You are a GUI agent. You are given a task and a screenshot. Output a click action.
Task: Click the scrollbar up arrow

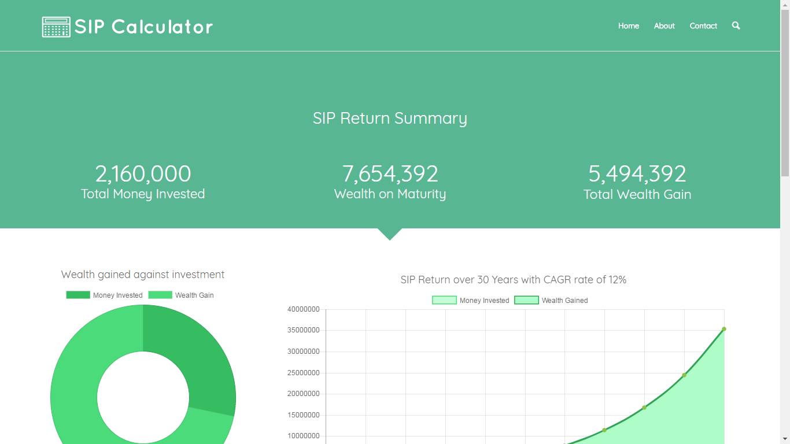pyautogui.click(x=785, y=5)
